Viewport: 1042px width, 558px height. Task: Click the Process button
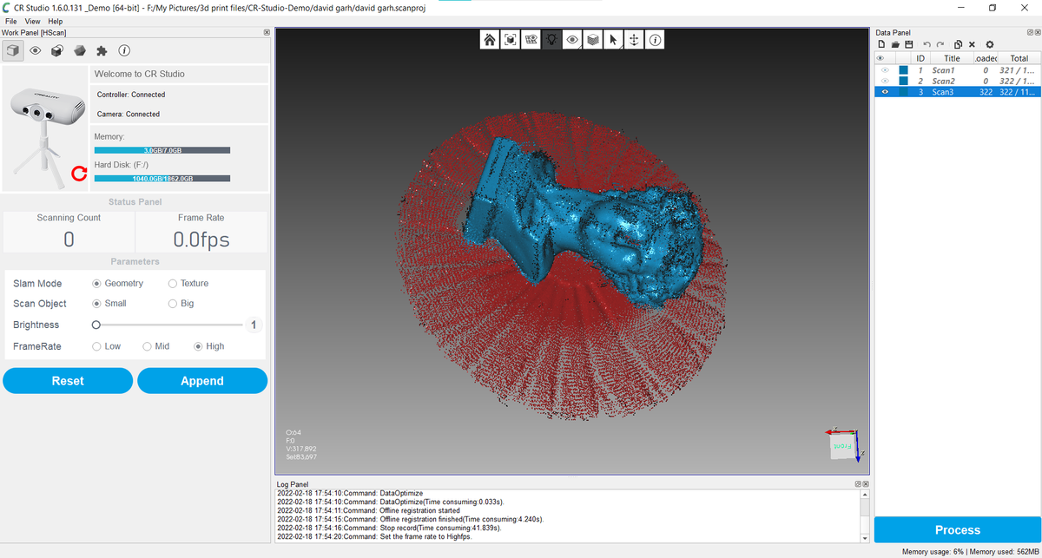click(x=958, y=530)
